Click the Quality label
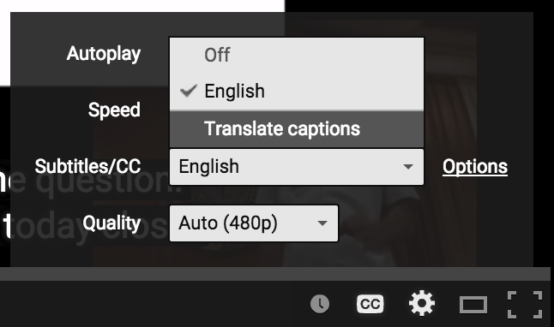 (111, 223)
